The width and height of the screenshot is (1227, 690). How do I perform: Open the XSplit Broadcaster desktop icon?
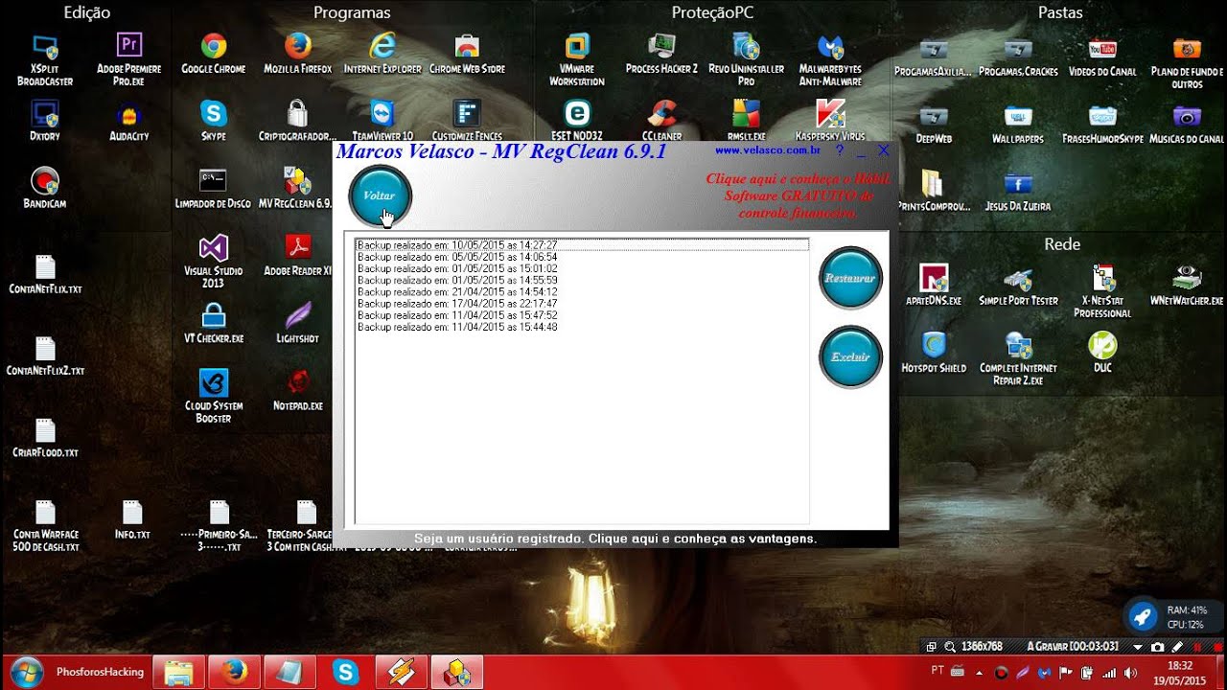click(x=45, y=58)
